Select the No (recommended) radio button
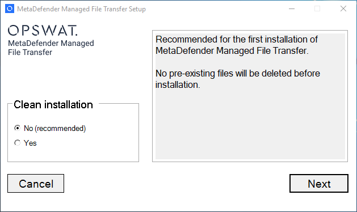This screenshot has height=212, width=357. pyautogui.click(x=17, y=128)
